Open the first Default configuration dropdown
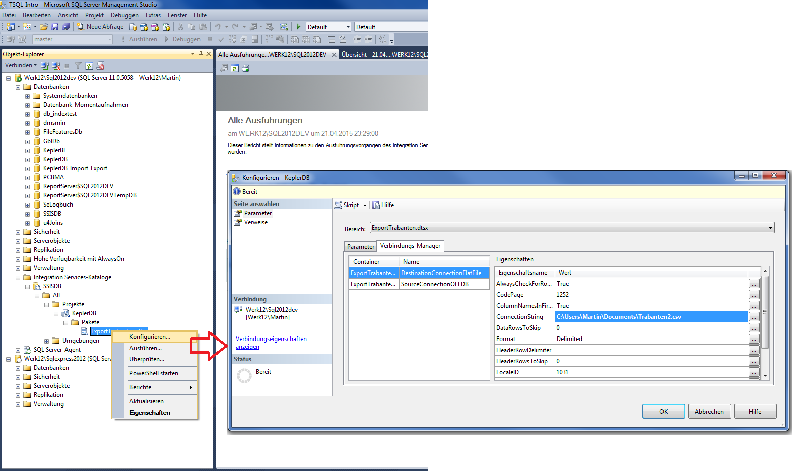The height and width of the screenshot is (475, 795). click(348, 27)
